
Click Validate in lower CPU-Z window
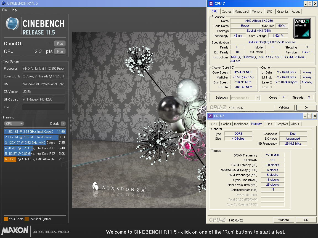pos(283,220)
